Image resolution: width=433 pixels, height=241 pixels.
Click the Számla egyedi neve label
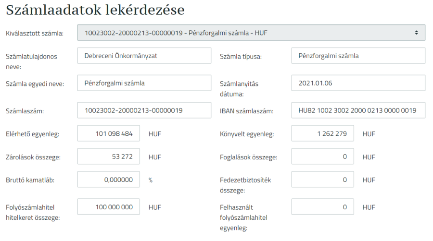click(x=35, y=84)
